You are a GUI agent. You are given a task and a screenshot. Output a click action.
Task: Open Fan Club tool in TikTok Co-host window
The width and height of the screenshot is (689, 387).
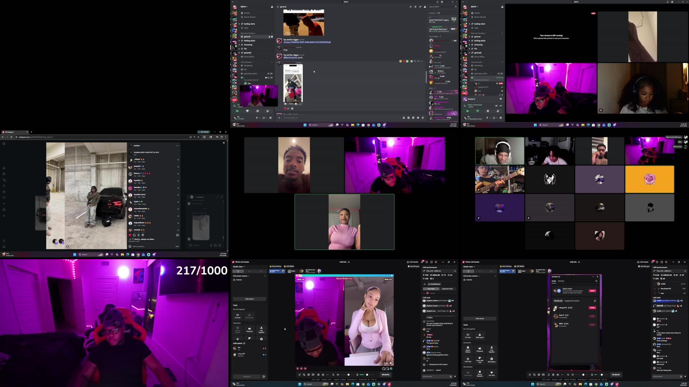[x=491, y=373]
